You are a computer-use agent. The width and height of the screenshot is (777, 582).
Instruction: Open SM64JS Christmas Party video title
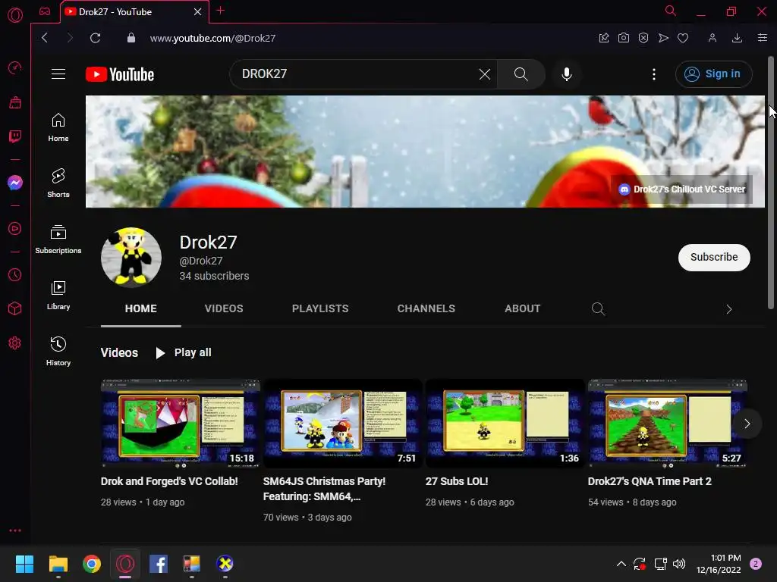coord(324,489)
